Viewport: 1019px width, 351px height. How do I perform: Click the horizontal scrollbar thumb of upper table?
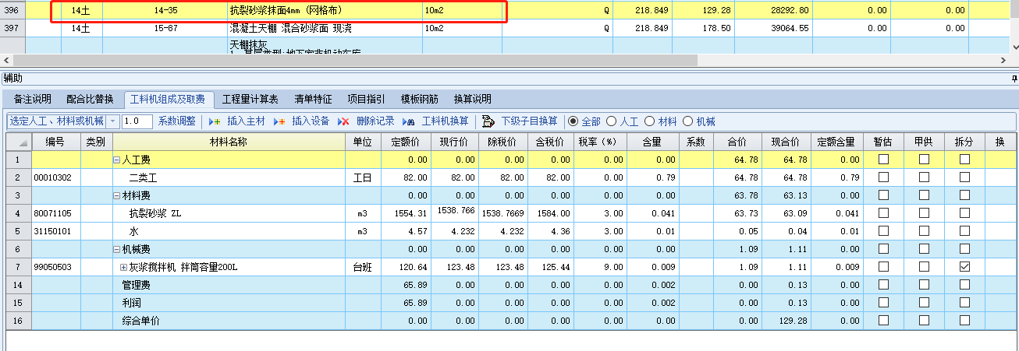tap(355, 60)
